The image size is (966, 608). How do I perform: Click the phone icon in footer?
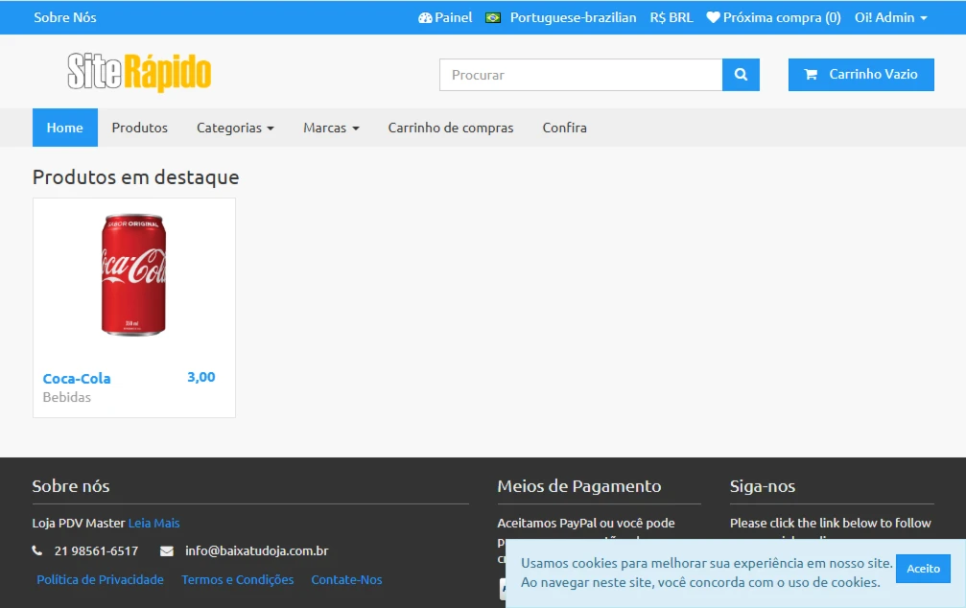[x=37, y=551]
